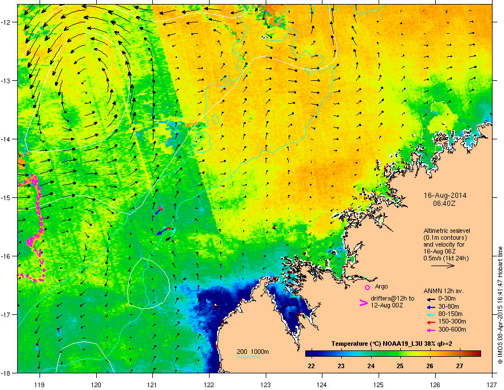Viewport: 504px width, 390px height.
Task: Click the '30-80m' depth label
Action: (448, 307)
